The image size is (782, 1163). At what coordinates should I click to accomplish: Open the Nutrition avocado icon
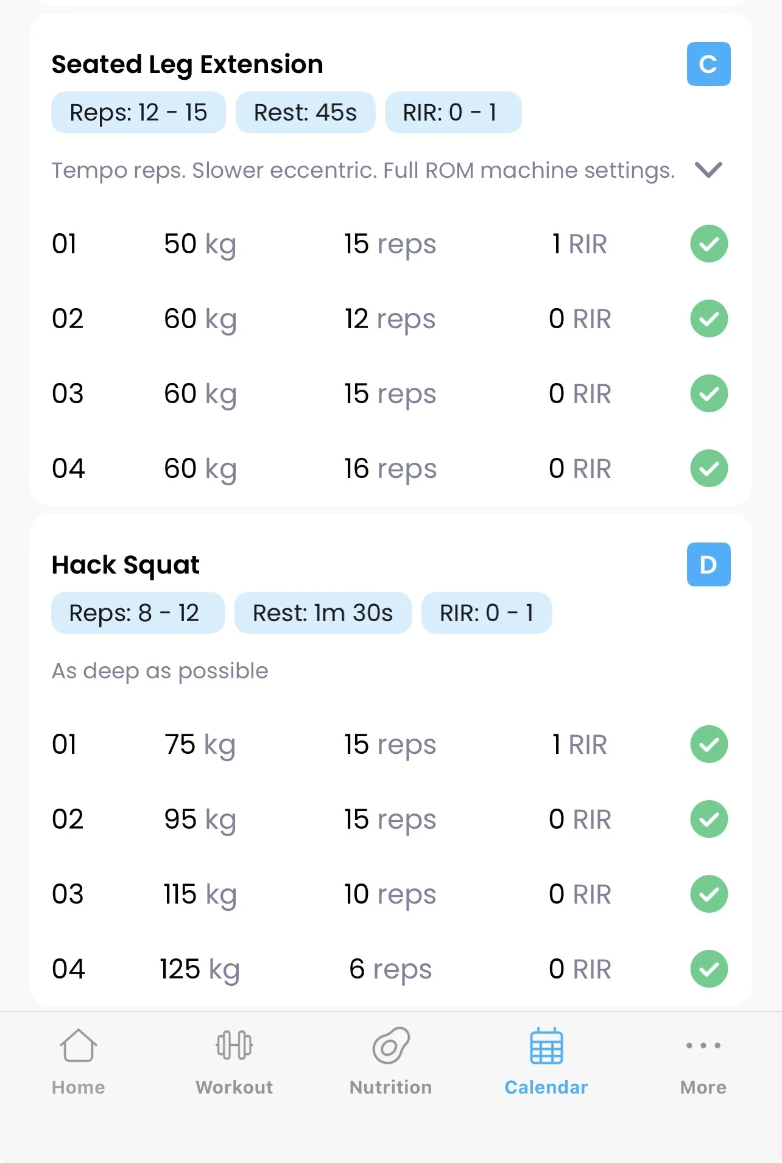point(391,1046)
